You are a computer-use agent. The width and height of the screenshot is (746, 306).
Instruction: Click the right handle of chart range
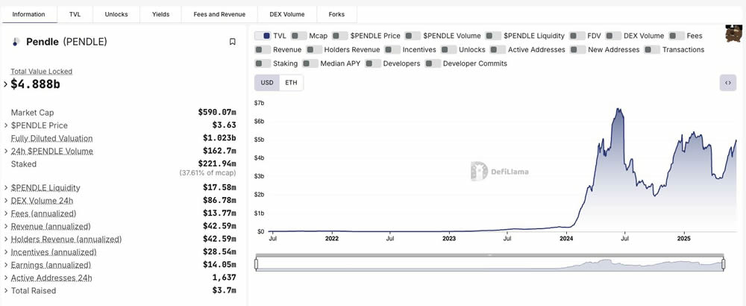click(724, 263)
